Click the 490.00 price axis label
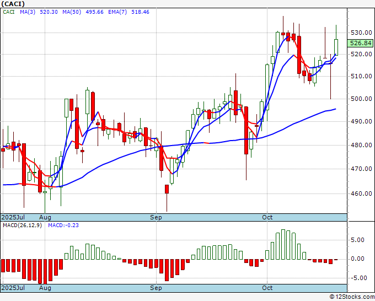 (x=361, y=121)
